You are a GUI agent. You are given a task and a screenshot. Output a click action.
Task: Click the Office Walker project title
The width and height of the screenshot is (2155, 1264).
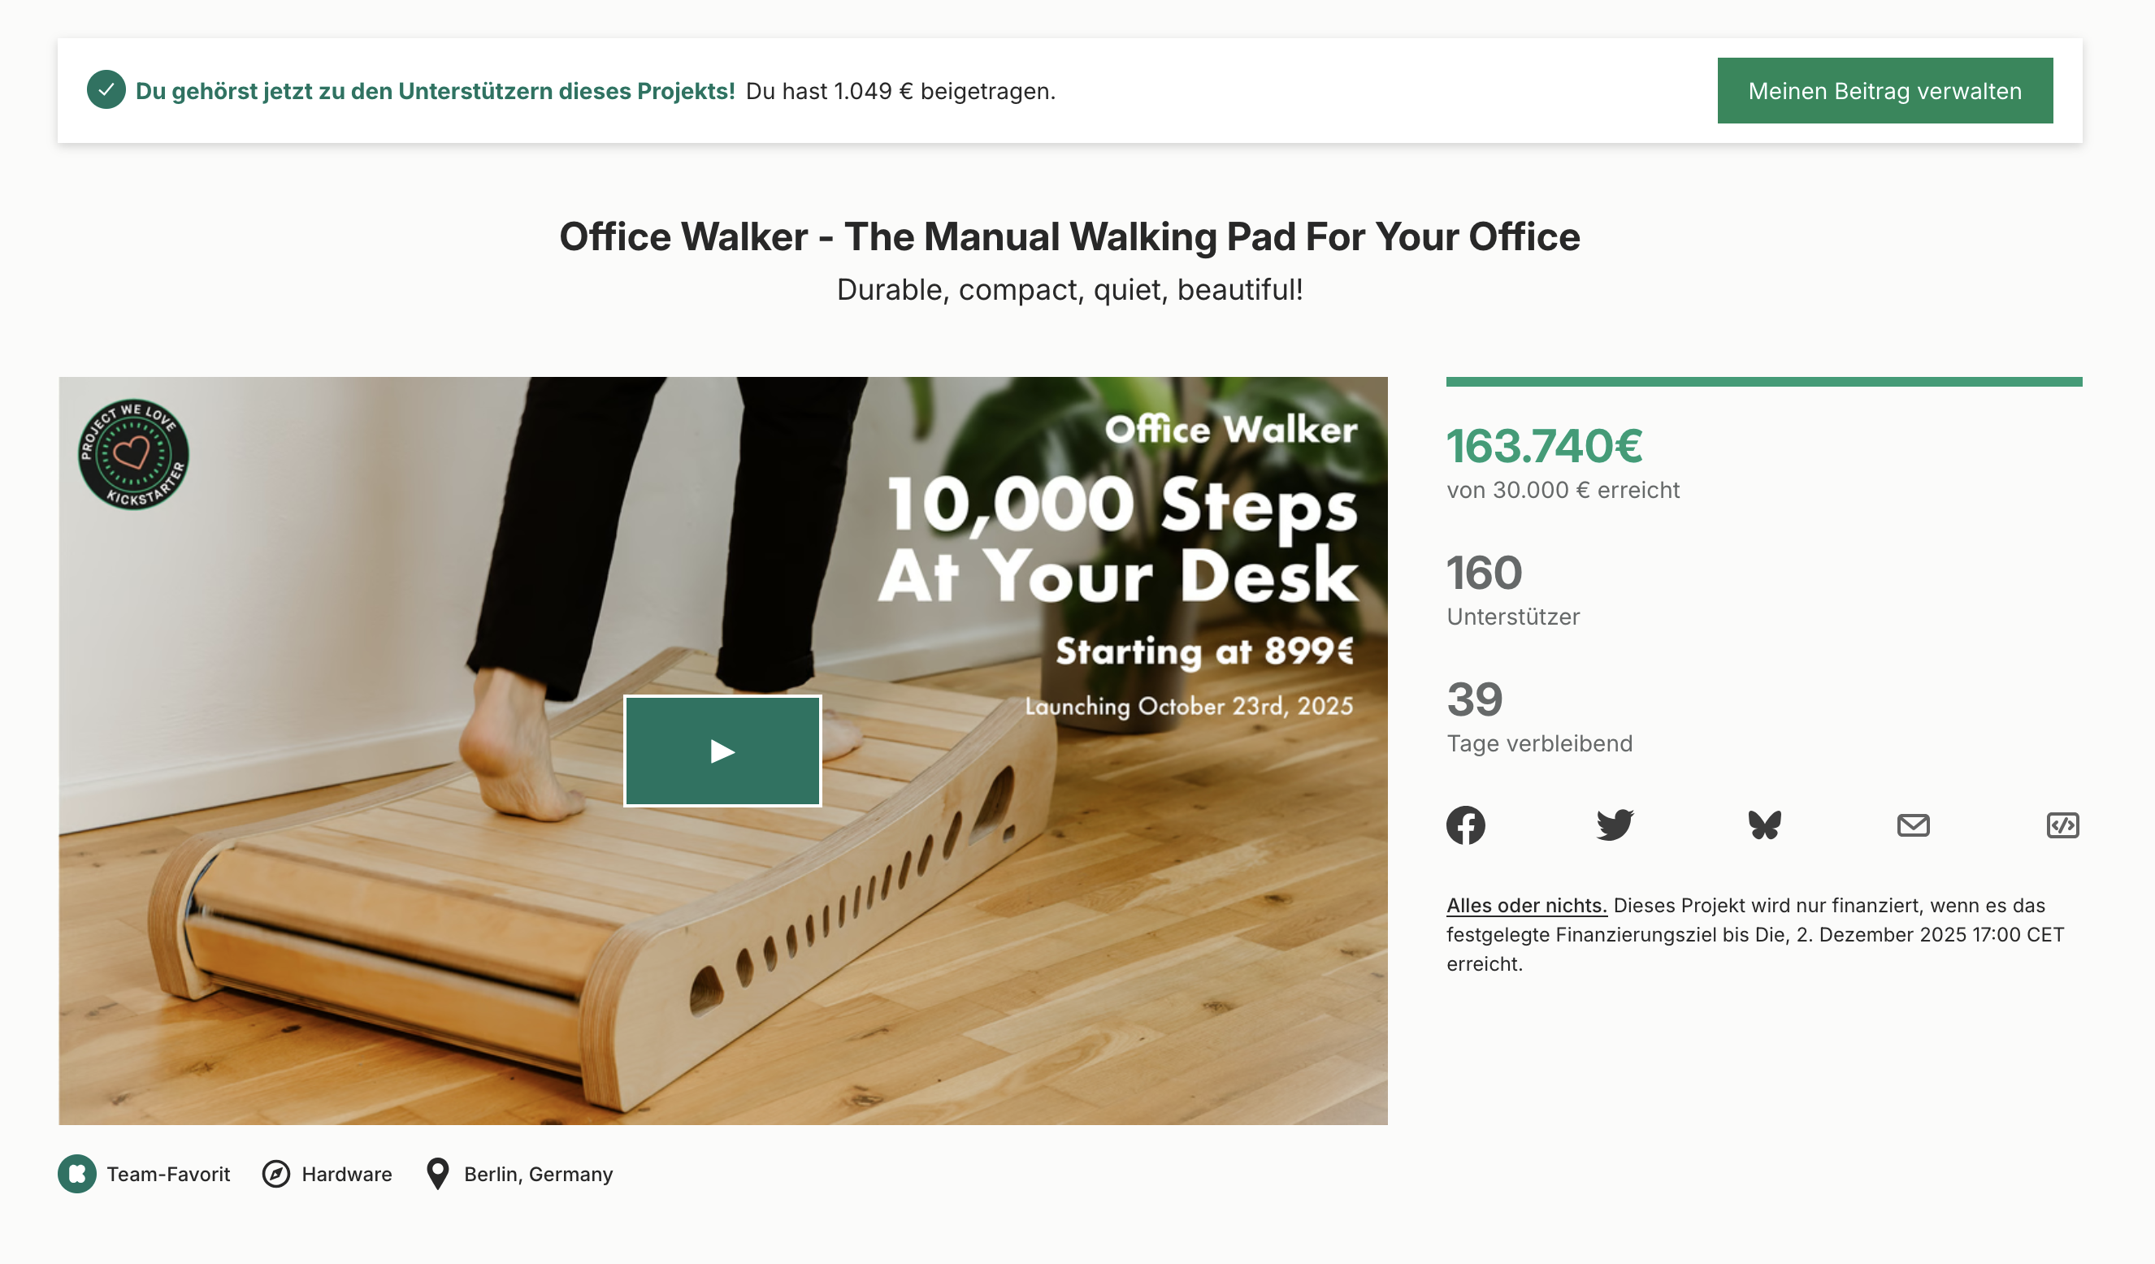(1070, 236)
